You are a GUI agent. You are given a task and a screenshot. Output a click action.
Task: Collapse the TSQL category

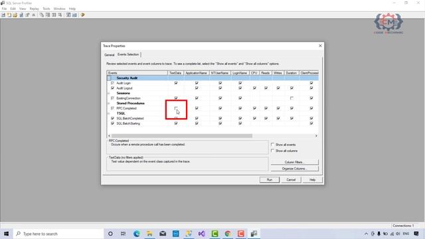click(x=109, y=114)
